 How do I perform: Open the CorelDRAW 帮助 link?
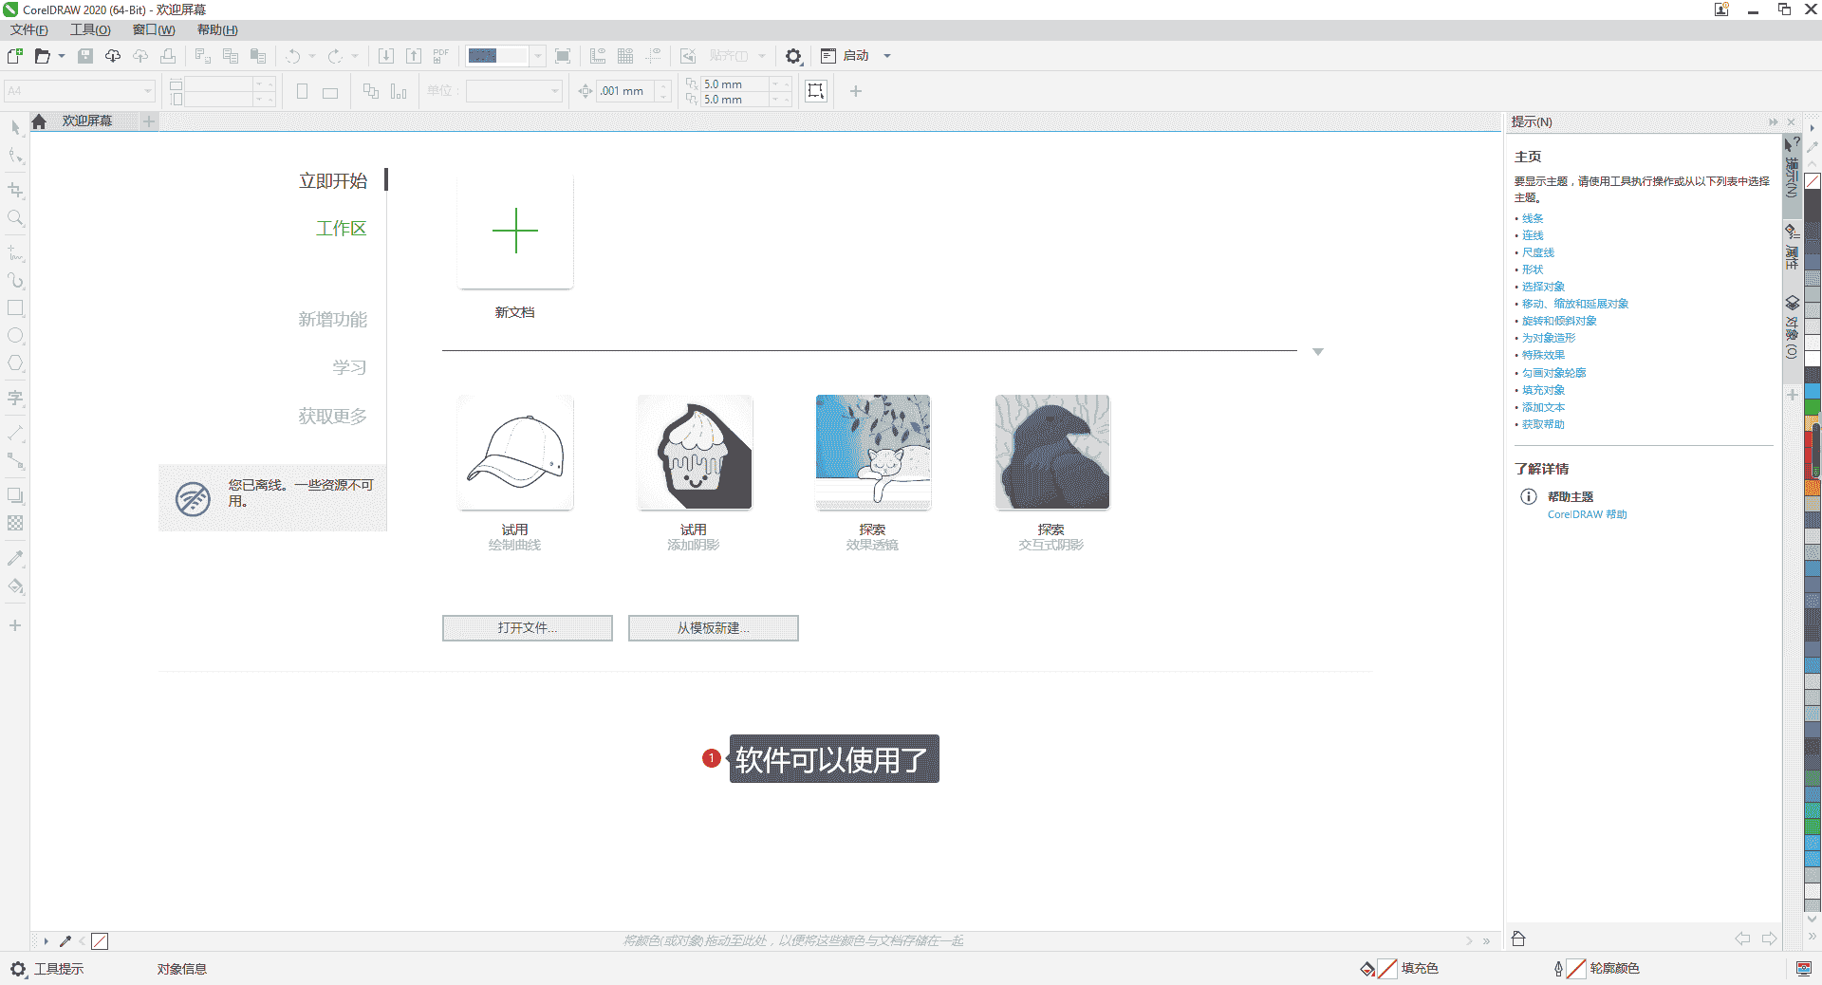(x=1587, y=514)
